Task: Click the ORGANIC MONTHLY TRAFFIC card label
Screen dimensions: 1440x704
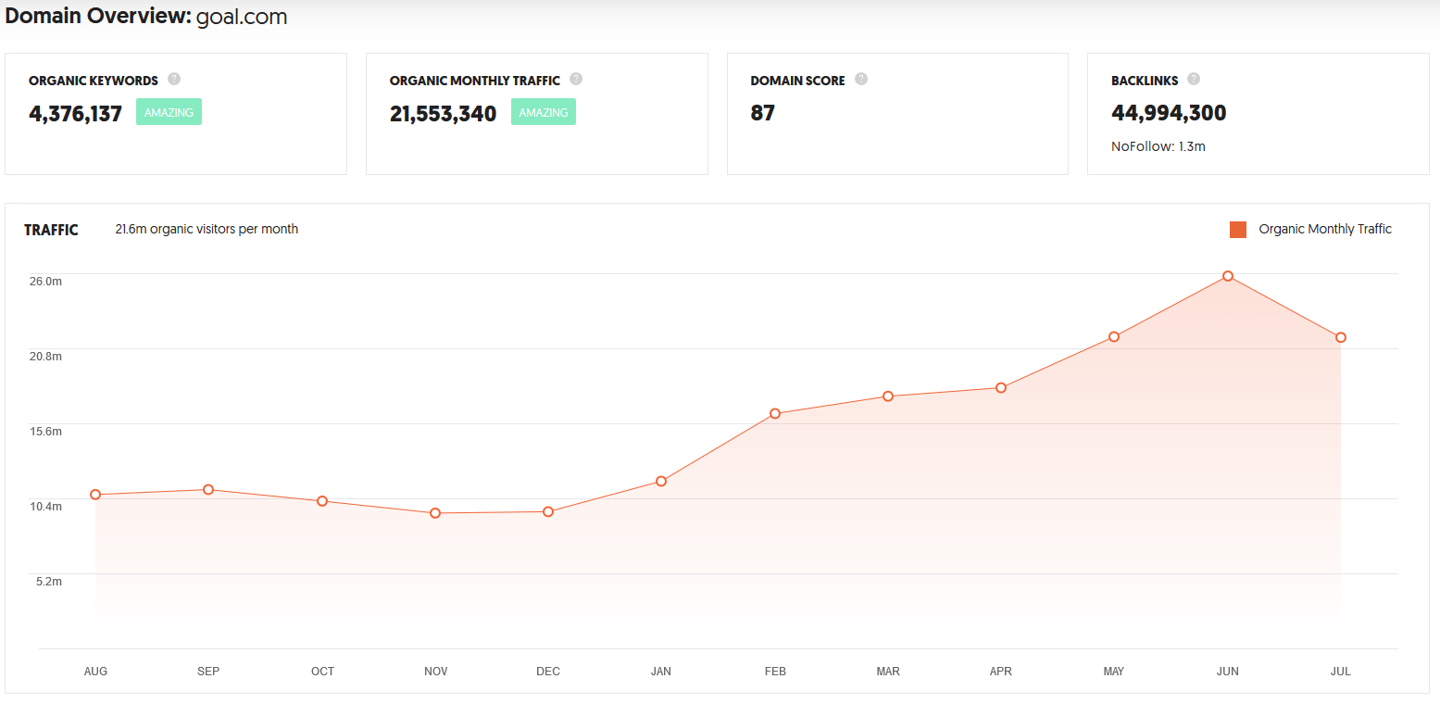Action: tap(475, 81)
